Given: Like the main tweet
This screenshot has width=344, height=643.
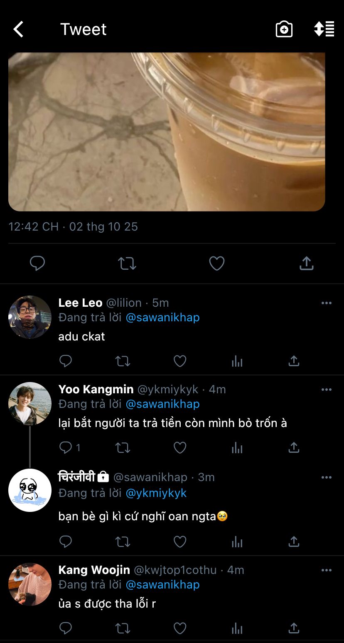Looking at the screenshot, I should pyautogui.click(x=216, y=263).
